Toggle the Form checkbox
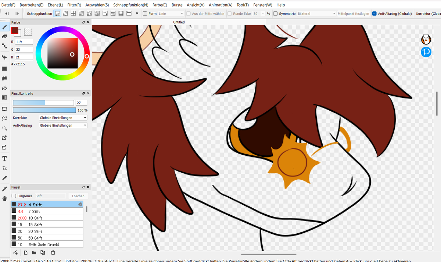Viewport: 441px width, 262px height. [x=145, y=14]
